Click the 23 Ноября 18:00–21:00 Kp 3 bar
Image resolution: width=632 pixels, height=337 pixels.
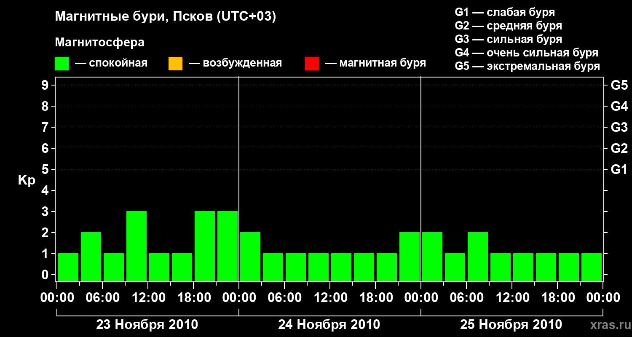tap(205, 246)
